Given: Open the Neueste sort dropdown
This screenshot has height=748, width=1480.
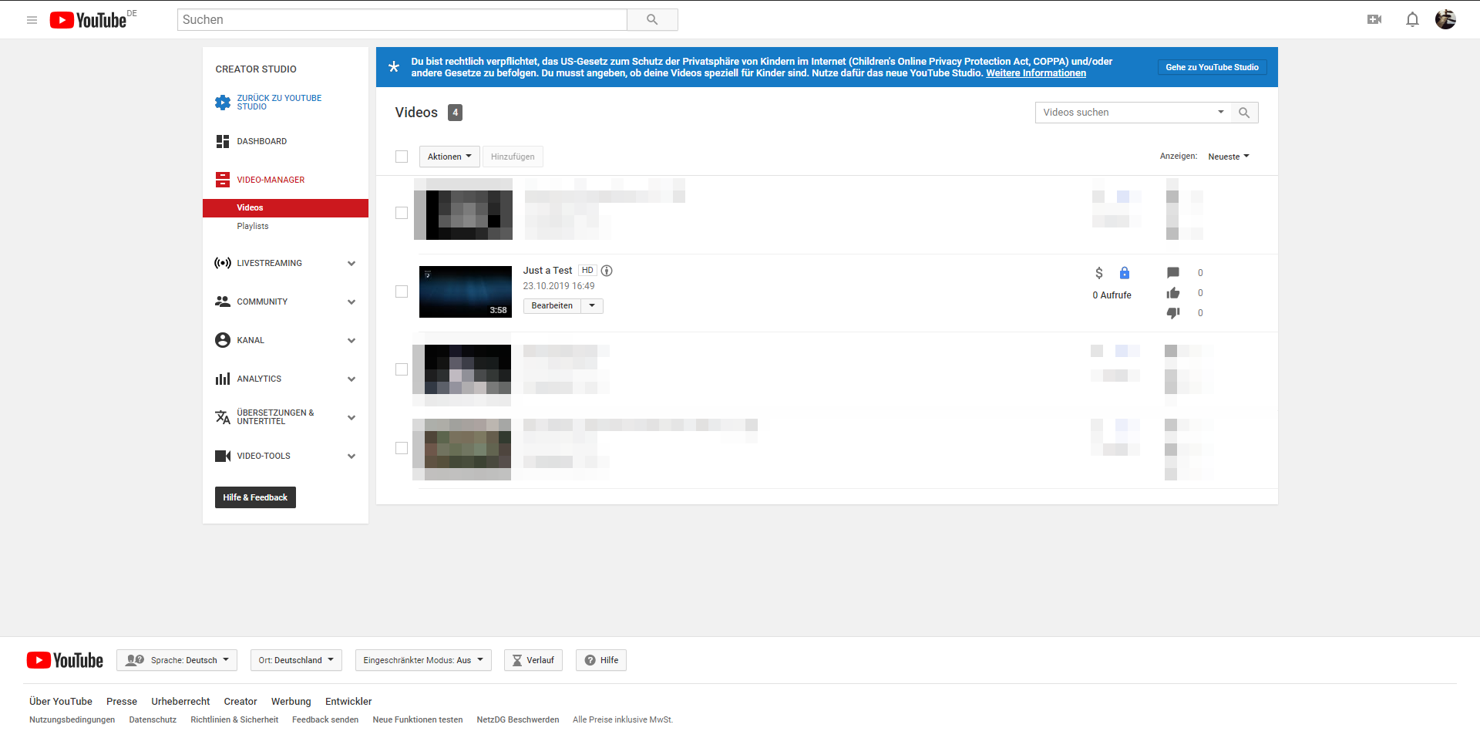Looking at the screenshot, I should pyautogui.click(x=1228, y=157).
